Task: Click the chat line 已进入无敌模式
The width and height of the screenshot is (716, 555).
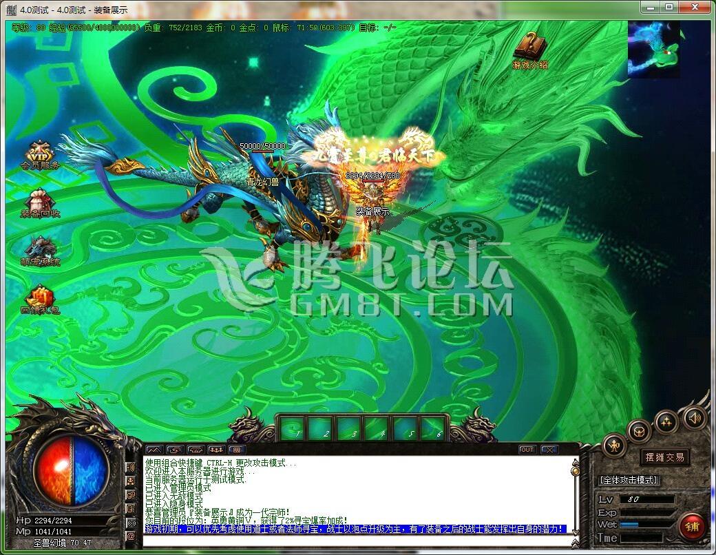Action: 174,496
